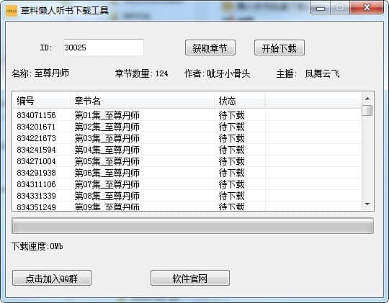Click the list scrollbar thumb

click(367, 110)
